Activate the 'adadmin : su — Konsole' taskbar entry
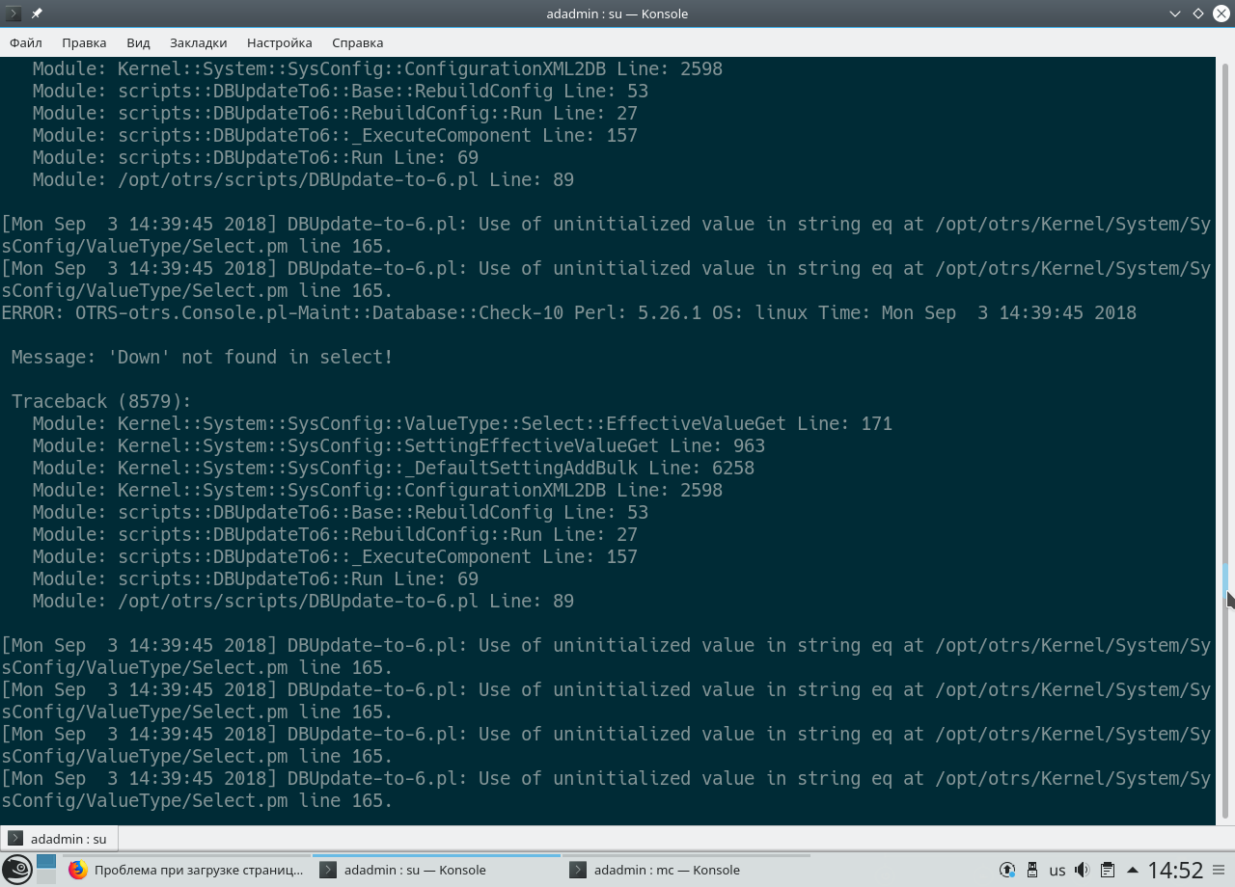 click(437, 870)
